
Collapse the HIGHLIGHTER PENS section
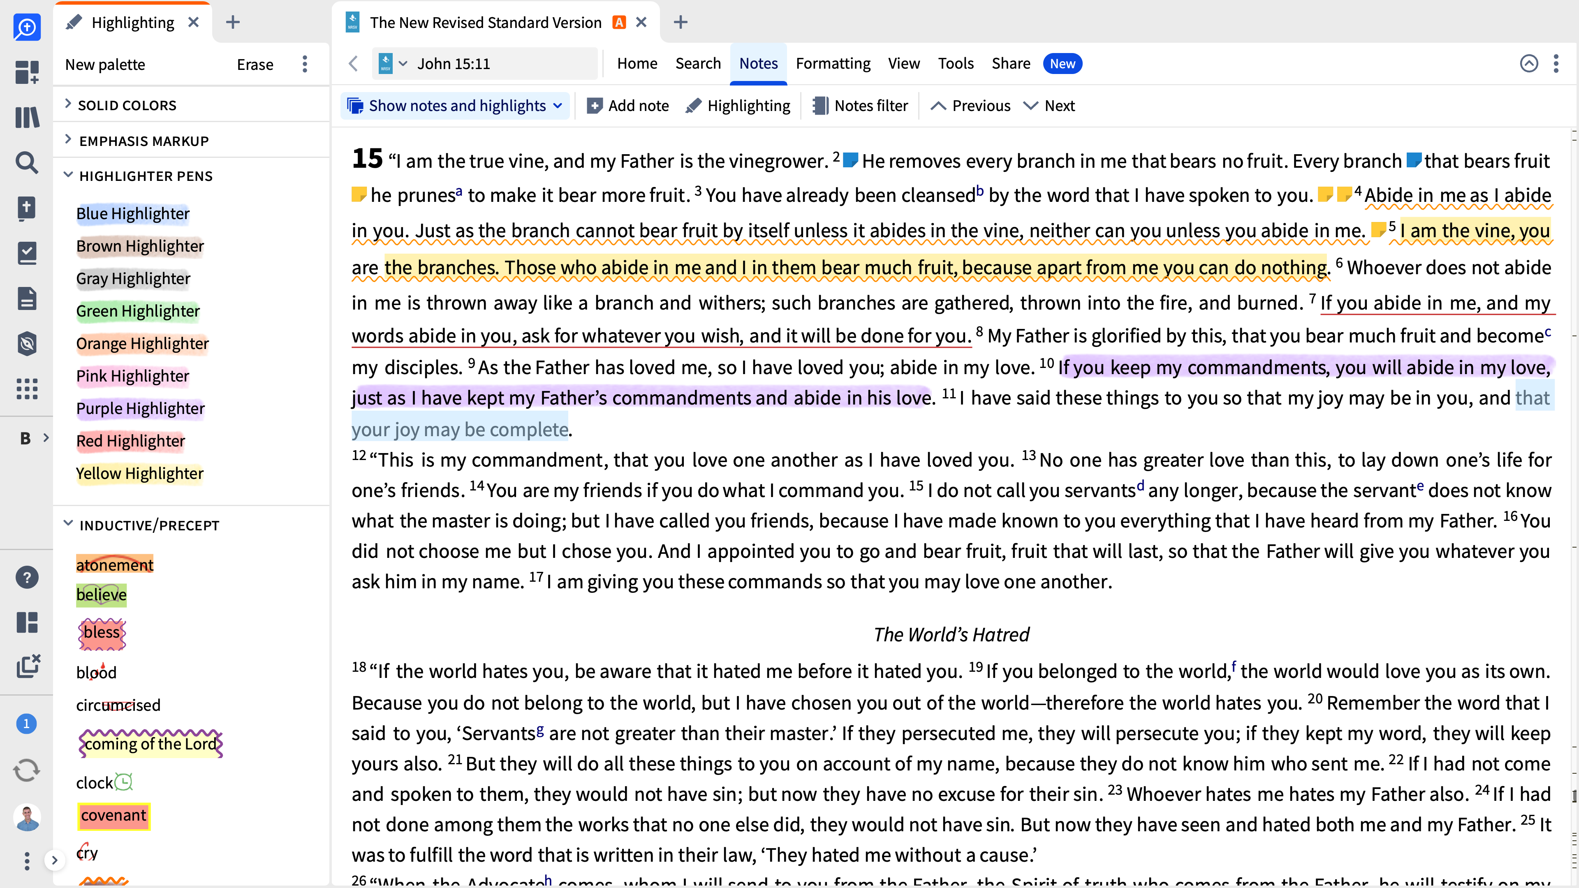[68, 175]
